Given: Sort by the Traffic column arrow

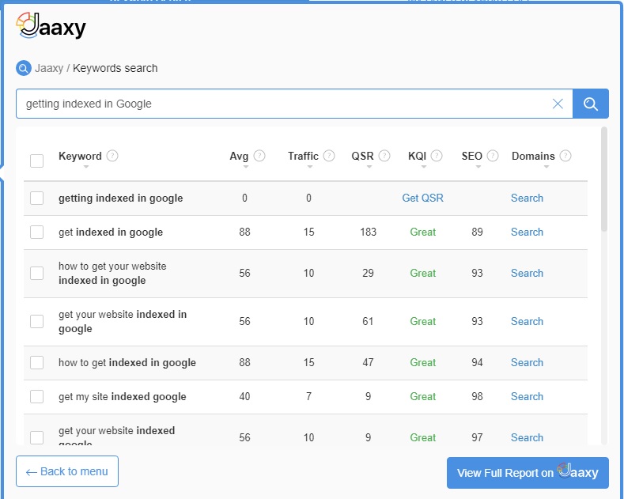Looking at the screenshot, I should coord(310,167).
